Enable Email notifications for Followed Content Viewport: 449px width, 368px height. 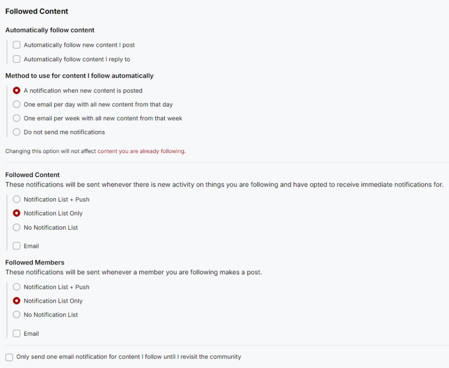click(x=16, y=245)
